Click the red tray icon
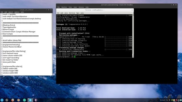The height and width of the screenshot is (102, 182). pyautogui.click(x=176, y=100)
